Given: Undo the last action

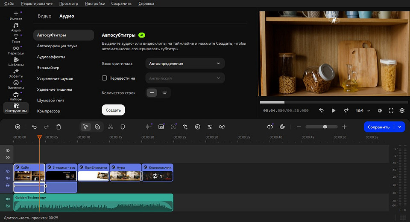Looking at the screenshot, I should 34,127.
